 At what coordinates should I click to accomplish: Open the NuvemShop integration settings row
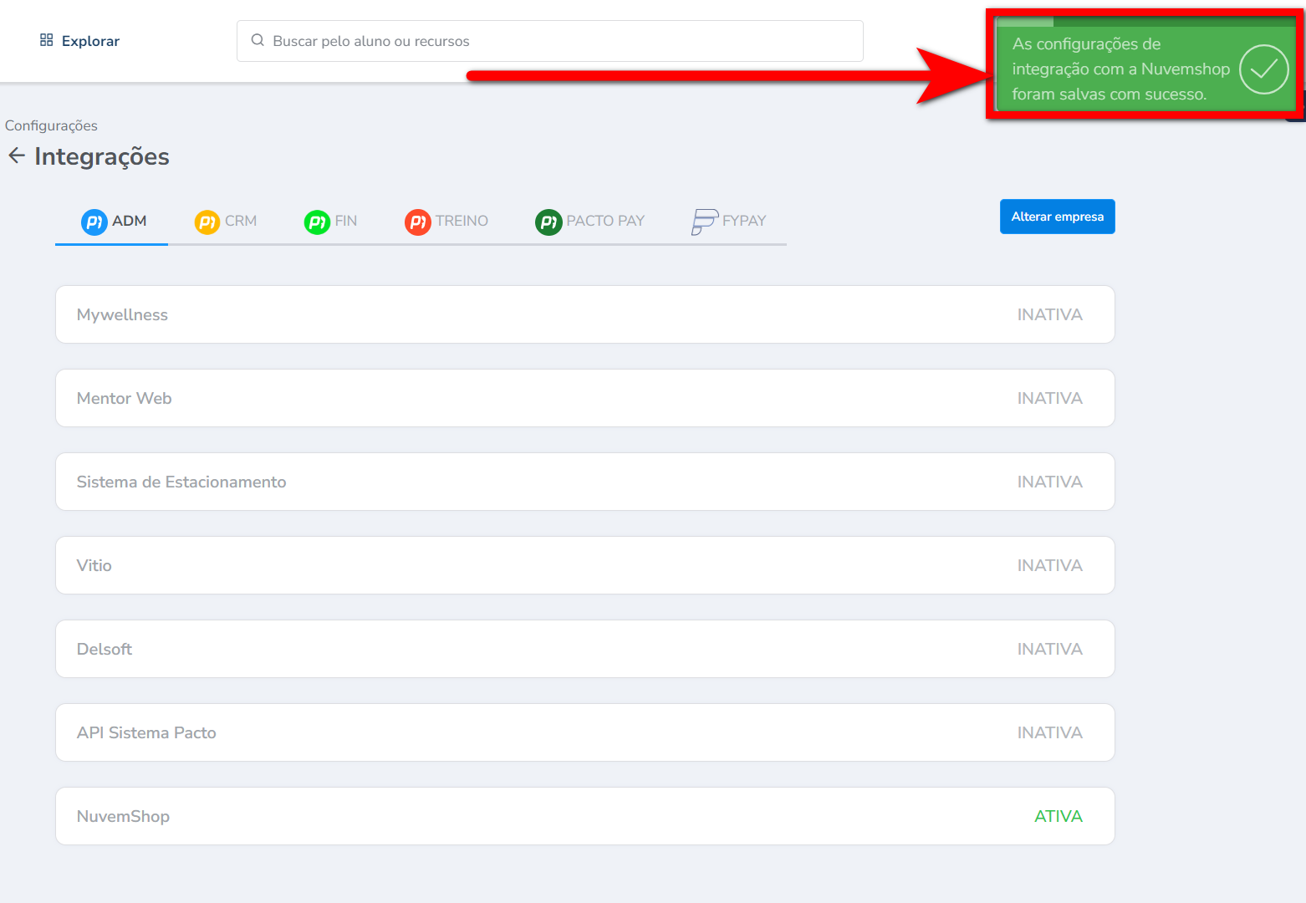click(584, 816)
